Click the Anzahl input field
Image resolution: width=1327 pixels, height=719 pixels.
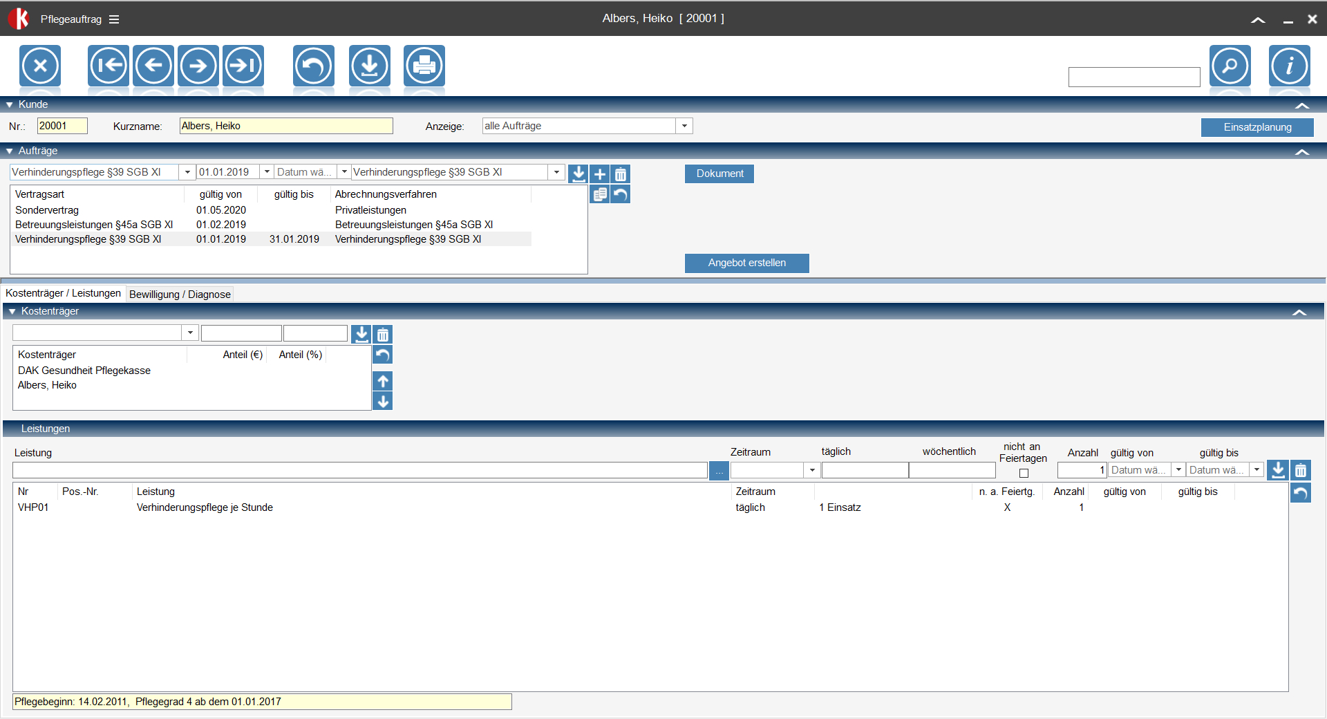(1082, 470)
